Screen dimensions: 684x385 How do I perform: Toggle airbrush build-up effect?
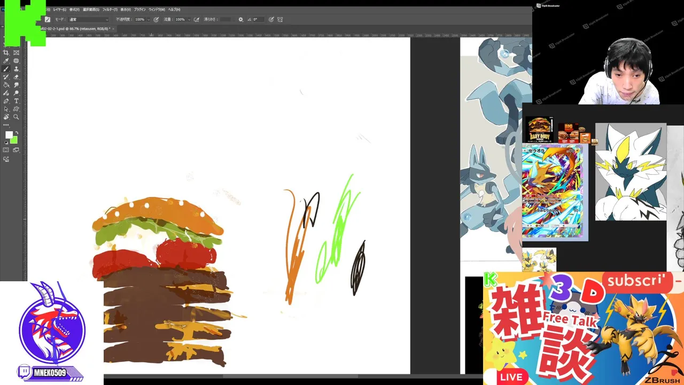pyautogui.click(x=196, y=19)
